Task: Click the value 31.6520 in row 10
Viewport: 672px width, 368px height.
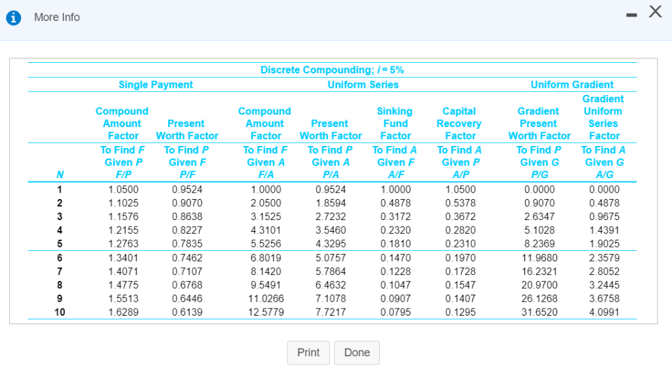Action: 539,312
